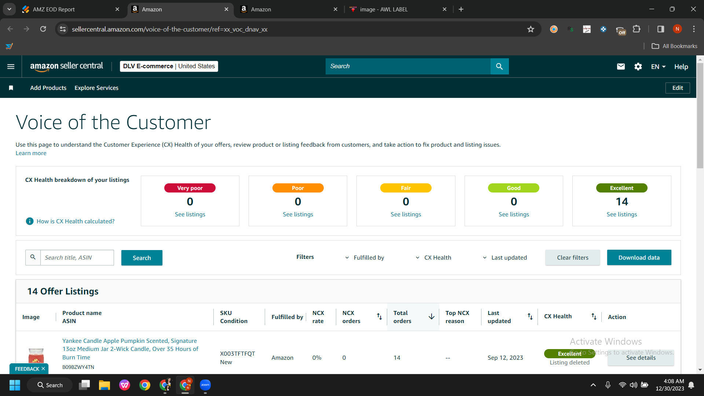The width and height of the screenshot is (704, 396).
Task: Open the browser extensions puzzle icon
Action: tap(637, 29)
